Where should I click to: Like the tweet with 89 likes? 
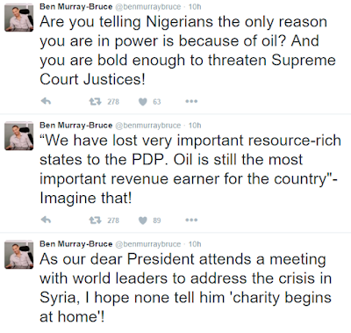click(142, 221)
